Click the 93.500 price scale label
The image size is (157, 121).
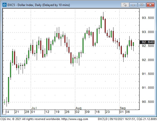(x=148, y=18)
